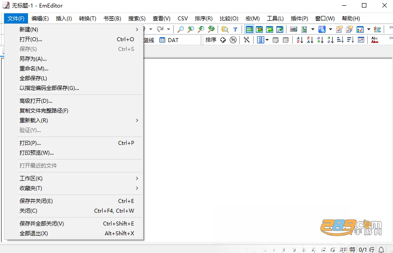Screen dimensions: 393x253
Task: Toggle Wrap by Page icon
Action: [x=280, y=30]
